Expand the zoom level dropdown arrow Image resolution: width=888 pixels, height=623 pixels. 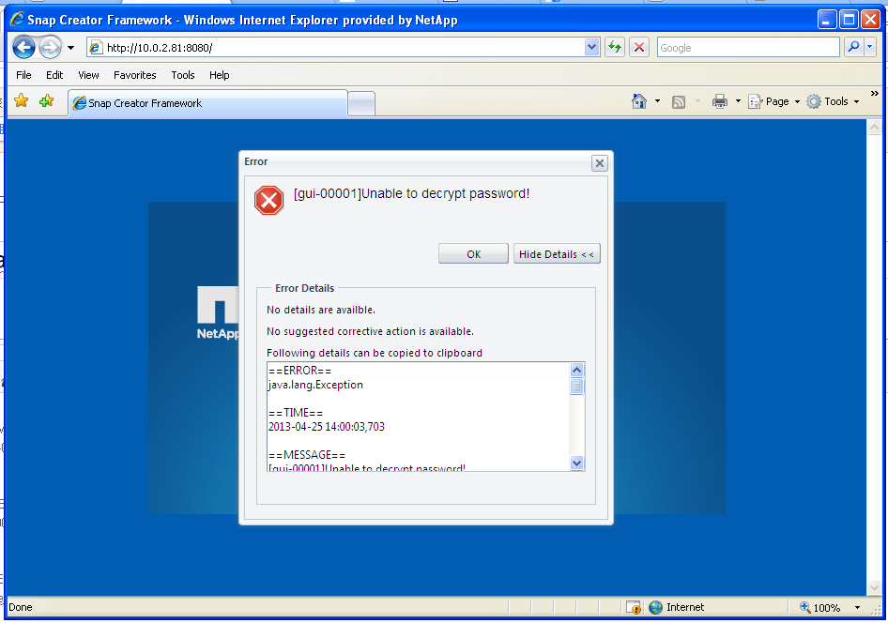(x=857, y=608)
